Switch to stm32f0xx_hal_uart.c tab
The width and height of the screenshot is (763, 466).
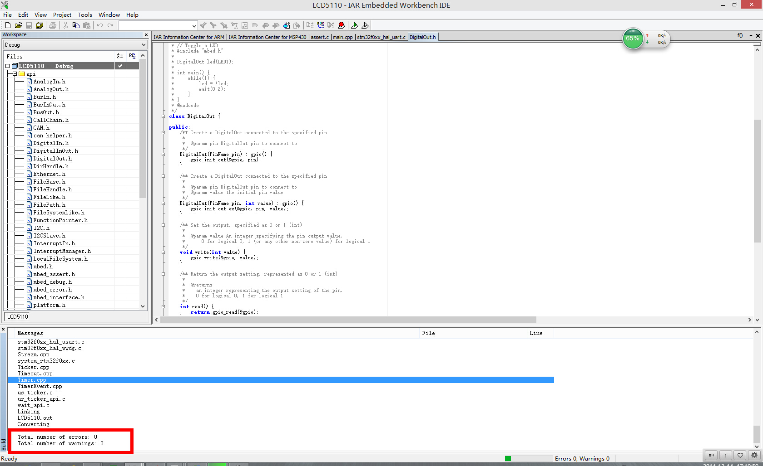click(x=381, y=37)
